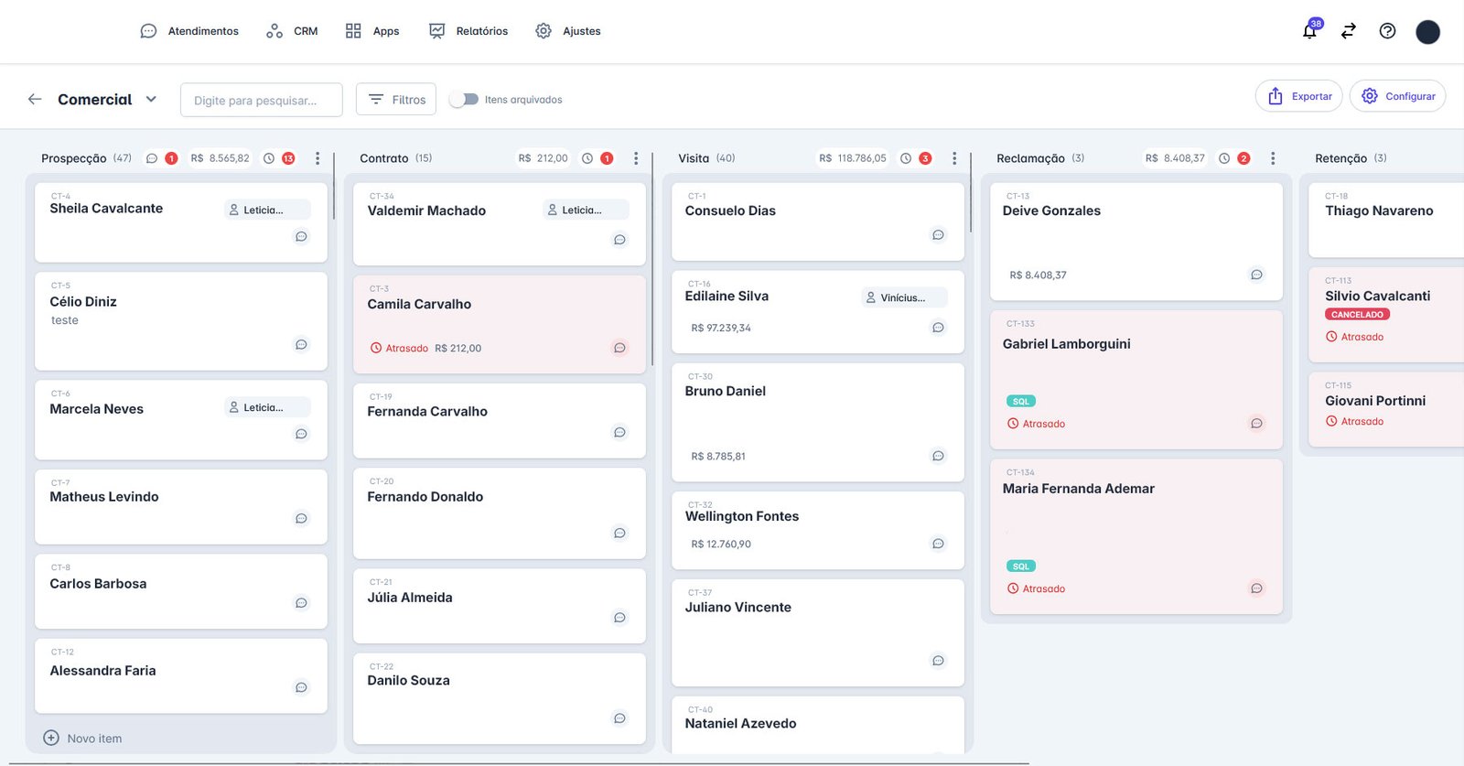
Task: Open chat on Bruno Daniel card
Action: (938, 456)
